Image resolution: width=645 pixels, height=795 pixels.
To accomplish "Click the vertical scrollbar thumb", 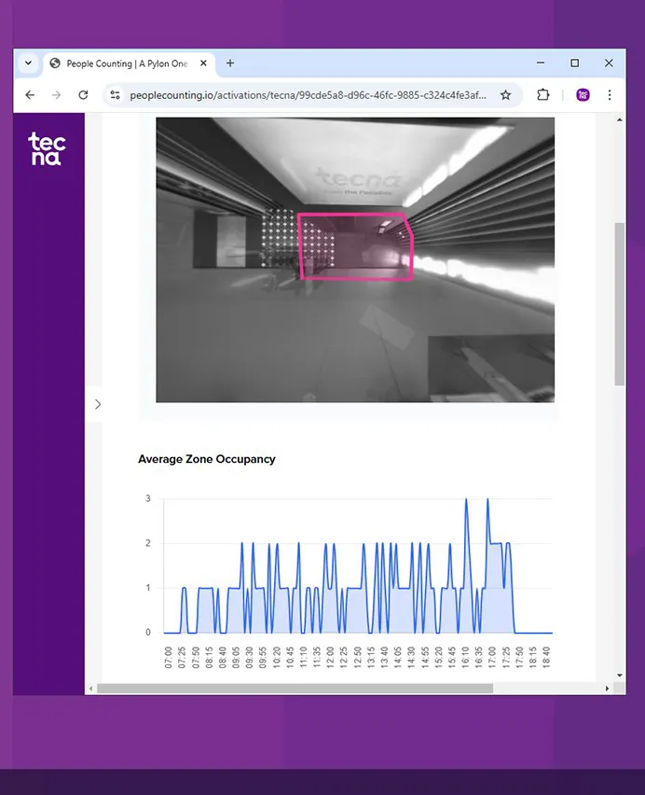I will (620, 303).
